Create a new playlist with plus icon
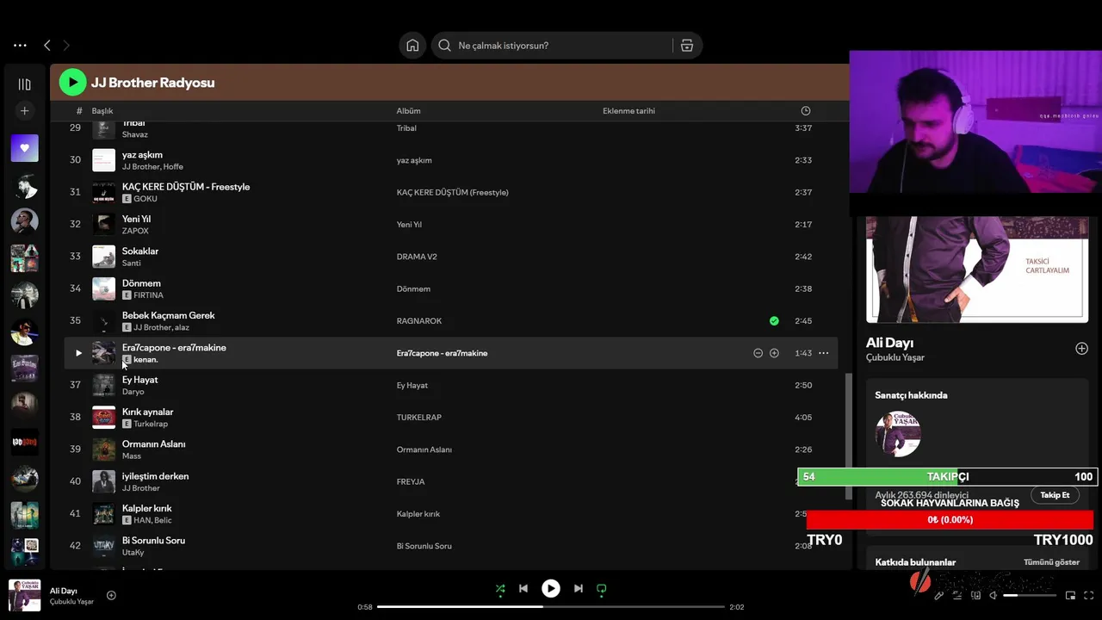Viewport: 1102px width, 620px height. click(x=24, y=110)
